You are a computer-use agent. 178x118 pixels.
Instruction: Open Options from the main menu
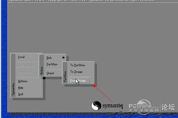23,81
